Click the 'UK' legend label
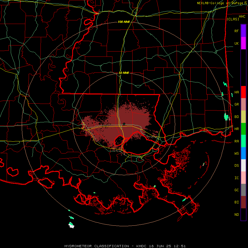This screenshot has width=248, height=248. coord(236,43)
